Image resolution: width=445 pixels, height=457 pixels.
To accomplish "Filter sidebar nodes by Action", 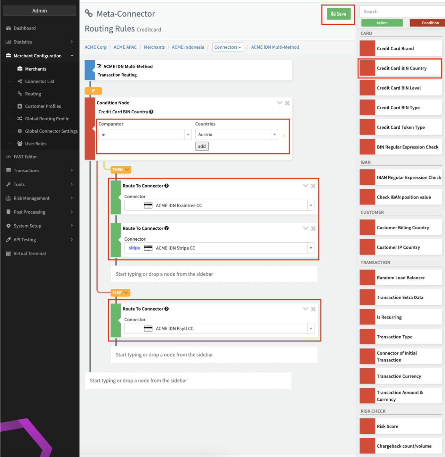I will (382, 23).
